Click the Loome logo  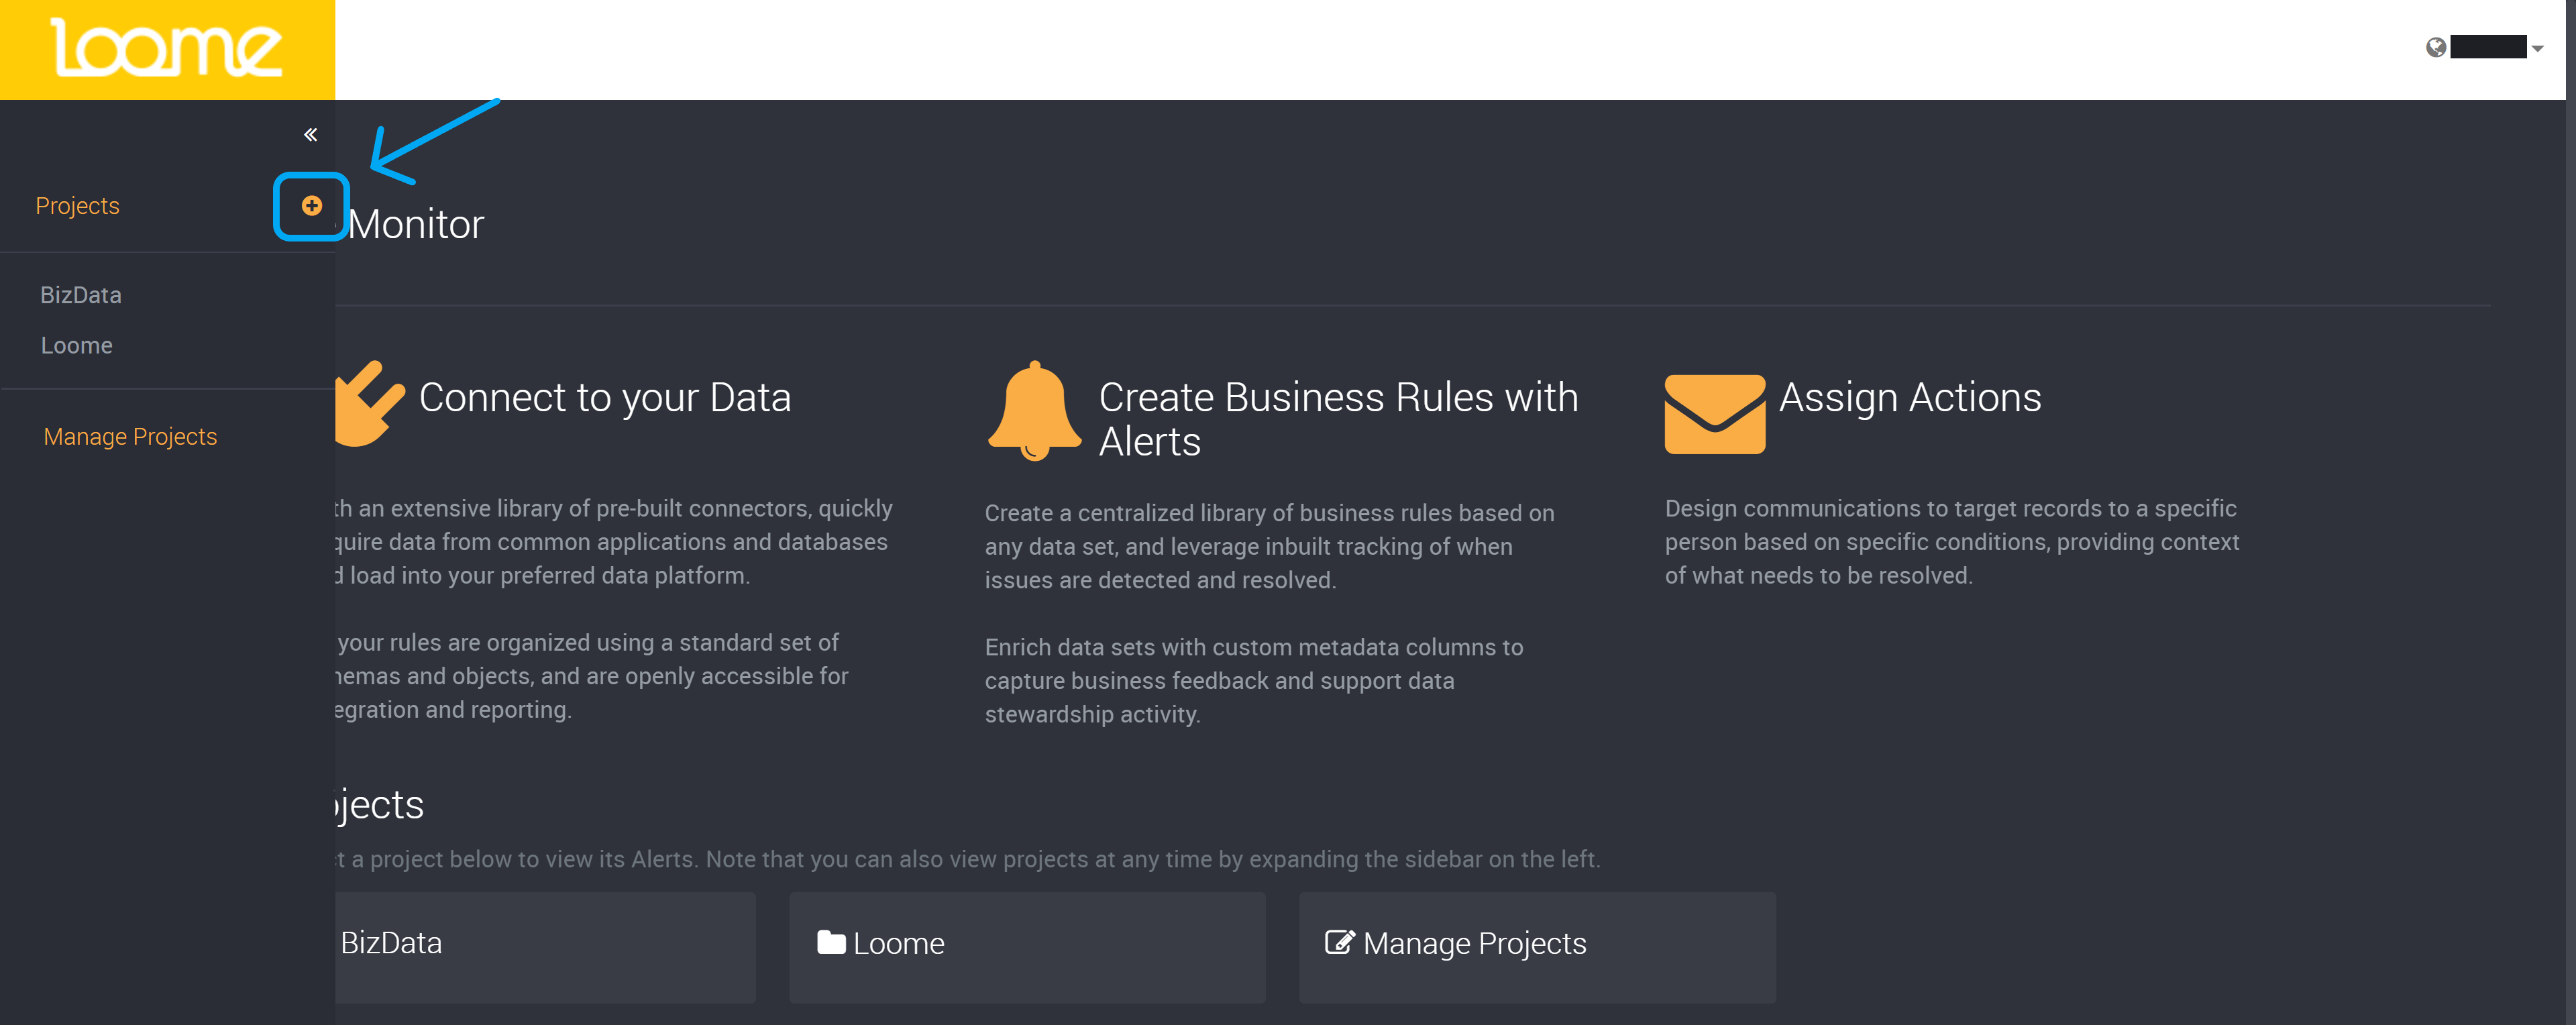coord(167,48)
